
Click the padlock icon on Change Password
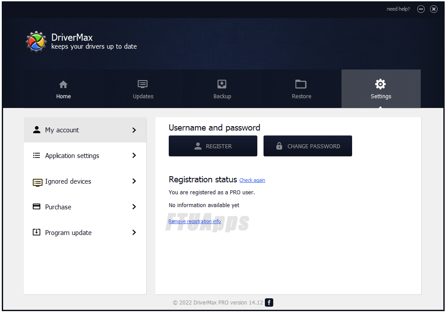click(x=279, y=146)
